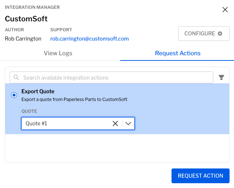Screen dimensions: 234x188
Task: Click the Integration Manager header label
Action: pos(32,7)
